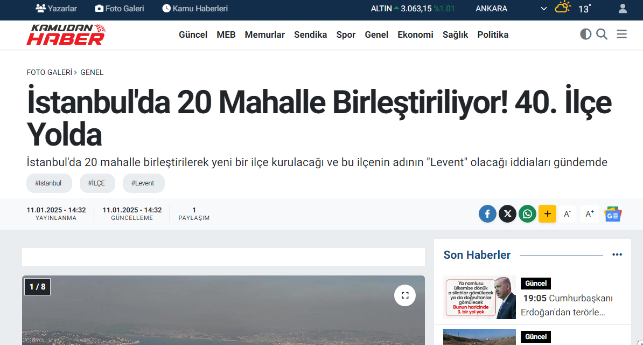Open the site search magnifier icon
Image resolution: width=643 pixels, height=345 pixels.
[602, 34]
